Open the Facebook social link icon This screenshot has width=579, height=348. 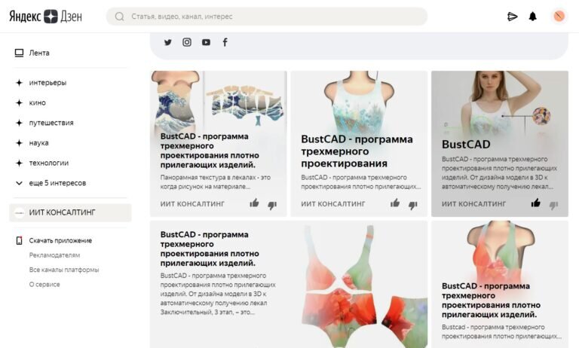coord(225,42)
